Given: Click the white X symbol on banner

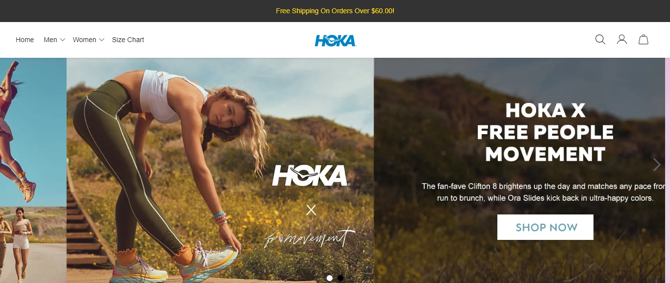Looking at the screenshot, I should coord(311,210).
